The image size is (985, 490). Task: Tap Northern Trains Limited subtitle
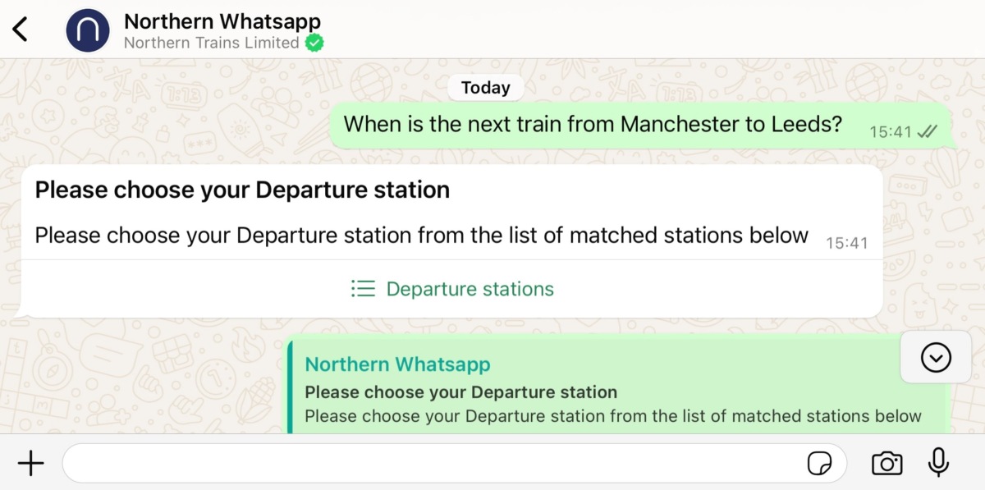pos(212,43)
